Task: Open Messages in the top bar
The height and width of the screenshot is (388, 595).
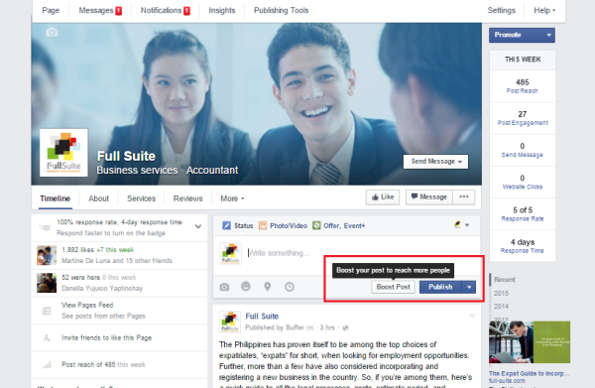Action: click(x=100, y=10)
